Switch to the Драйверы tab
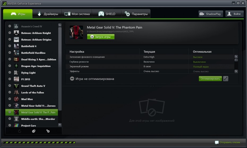This screenshot has width=247, height=148. point(47,14)
